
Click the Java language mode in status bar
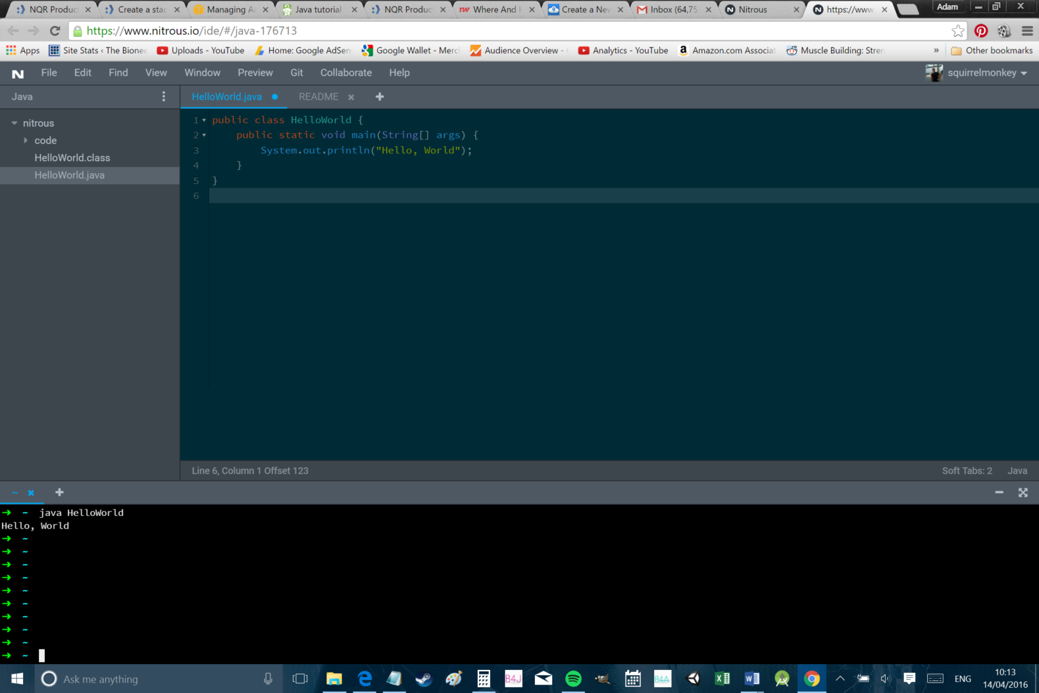click(1017, 470)
